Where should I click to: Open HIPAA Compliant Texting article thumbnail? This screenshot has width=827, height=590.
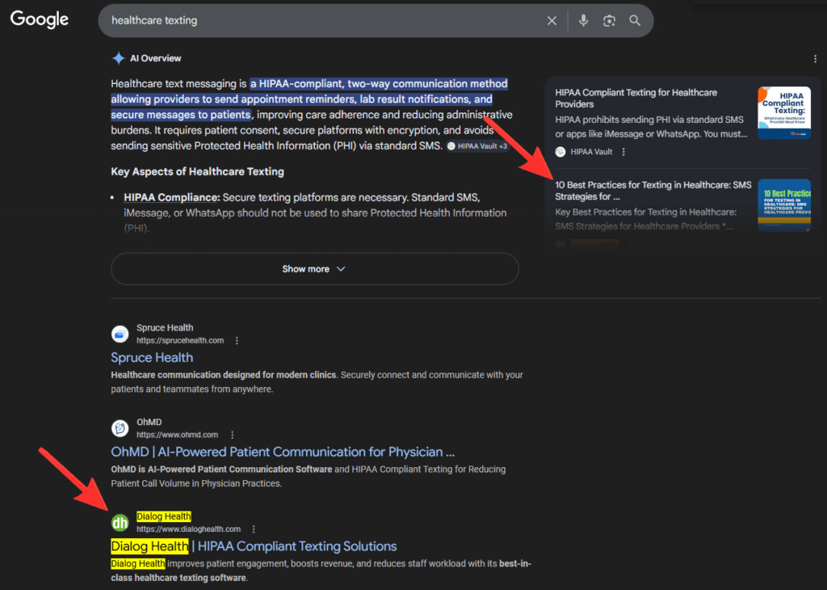tap(783, 113)
